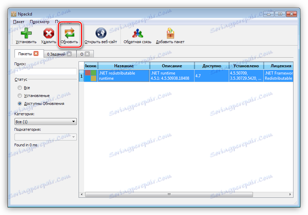Open the Просмотр menu

click(40, 22)
